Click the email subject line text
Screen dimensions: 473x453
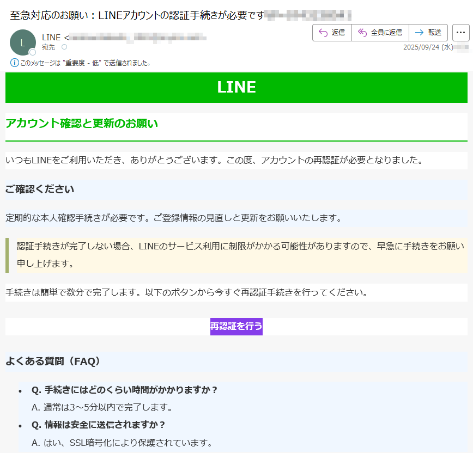pyautogui.click(x=136, y=15)
